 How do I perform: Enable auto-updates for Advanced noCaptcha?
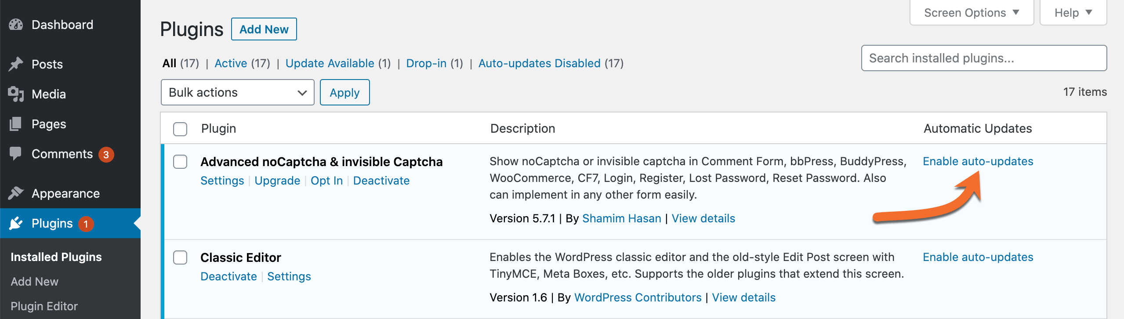[x=978, y=161]
